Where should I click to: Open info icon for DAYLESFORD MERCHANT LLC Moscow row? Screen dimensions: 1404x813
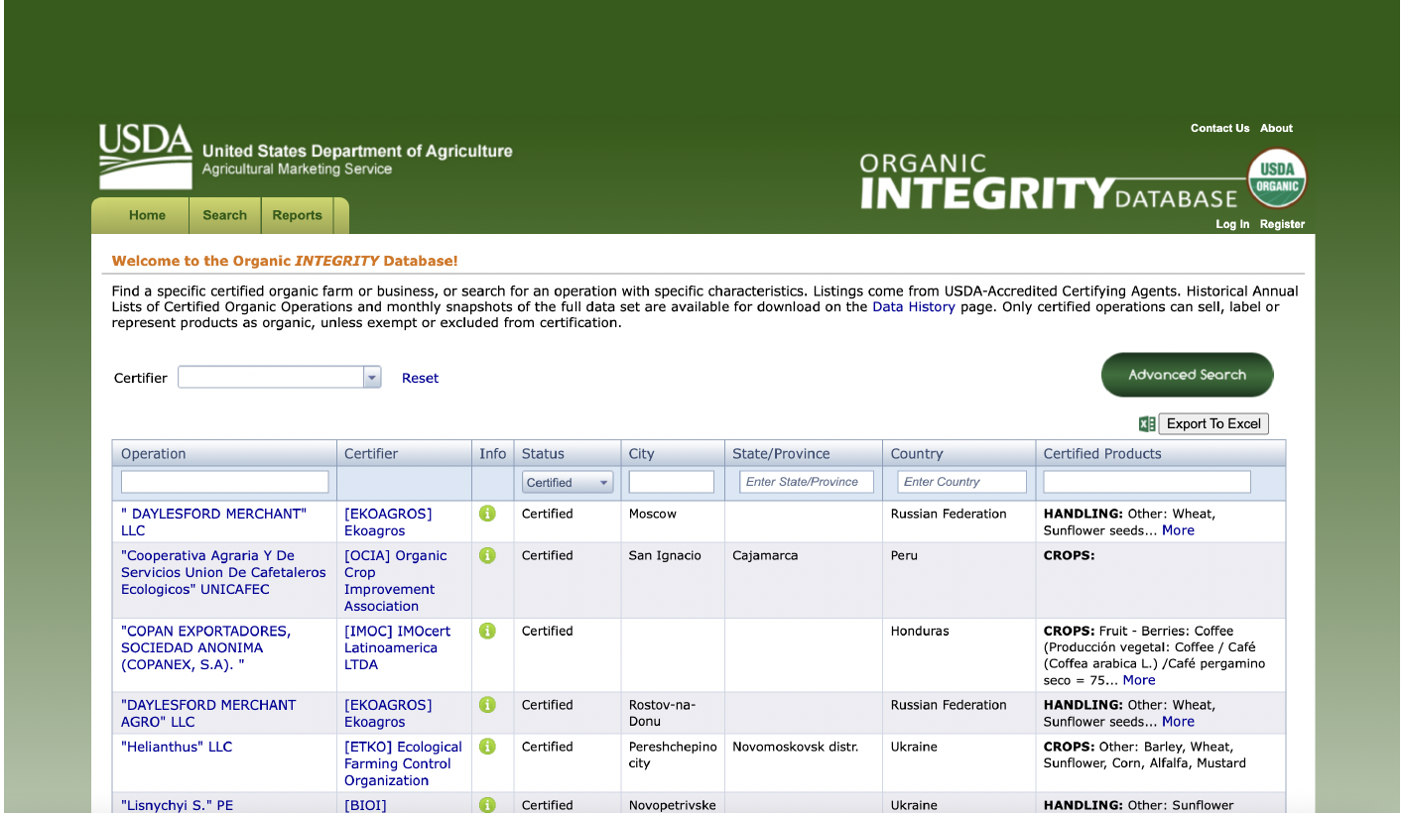click(487, 514)
